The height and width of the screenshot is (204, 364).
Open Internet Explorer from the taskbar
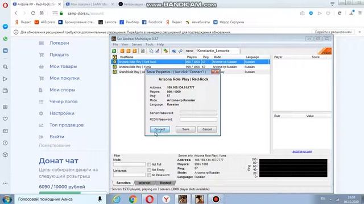coord(116,199)
